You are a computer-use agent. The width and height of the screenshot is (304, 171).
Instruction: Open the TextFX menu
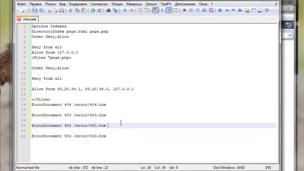pyautogui.click(x=166, y=4)
